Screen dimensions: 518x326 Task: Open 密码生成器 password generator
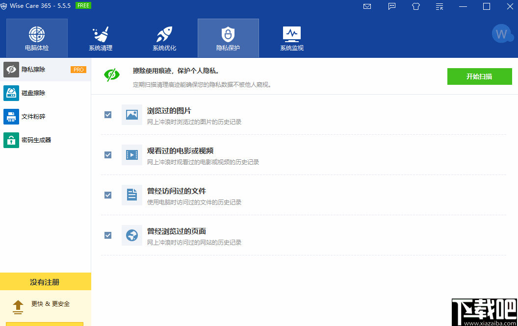coord(46,140)
